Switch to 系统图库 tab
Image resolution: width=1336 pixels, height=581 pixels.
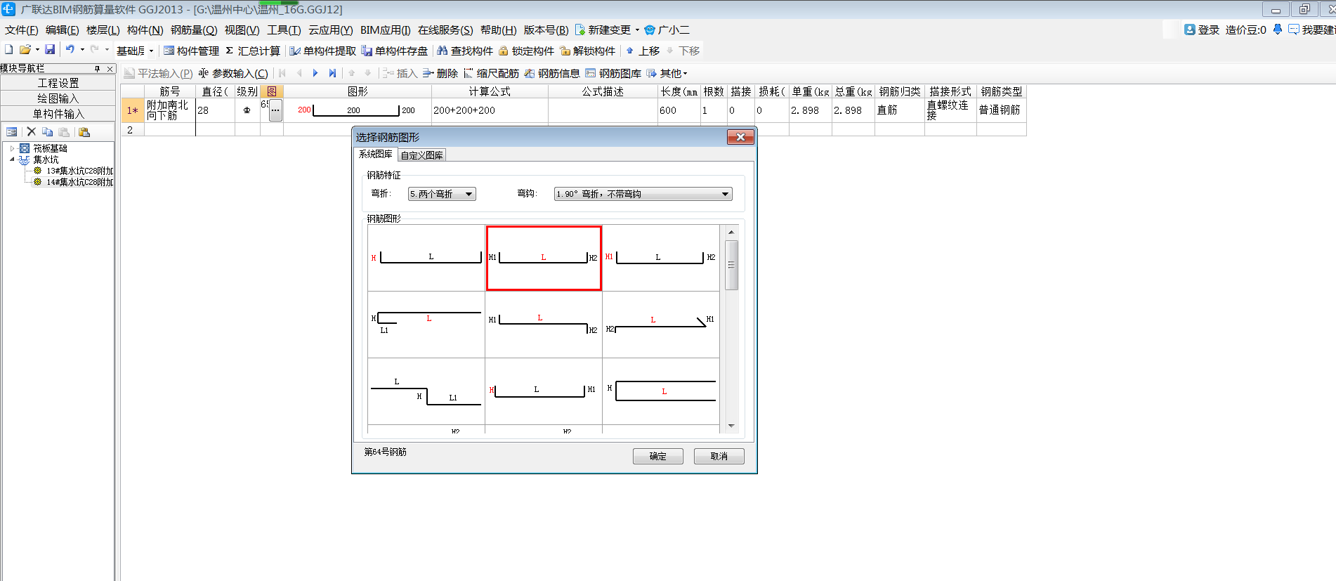[375, 155]
